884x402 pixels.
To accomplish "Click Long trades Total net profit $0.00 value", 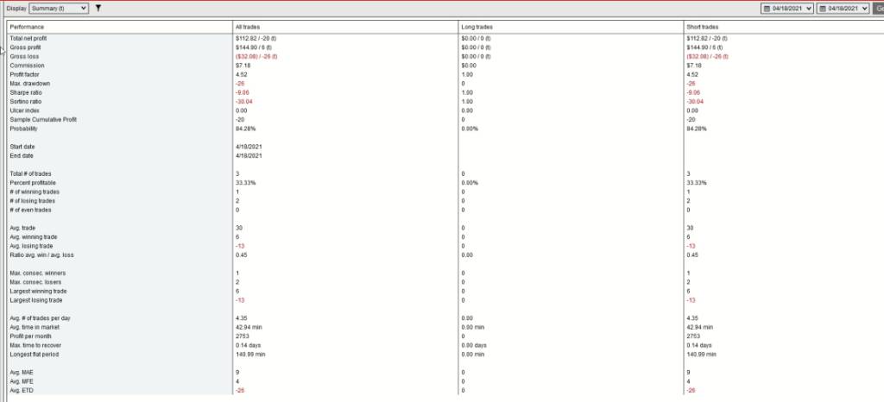I will (x=476, y=38).
